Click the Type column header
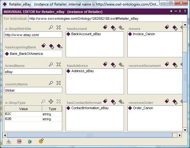This screenshot has width=190, height=148. [52, 109]
